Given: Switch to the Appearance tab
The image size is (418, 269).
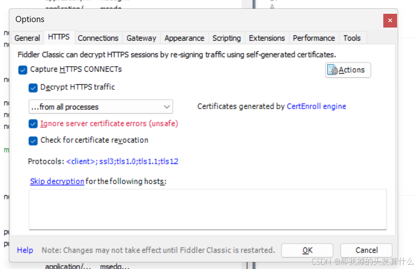Looking at the screenshot, I should (184, 38).
